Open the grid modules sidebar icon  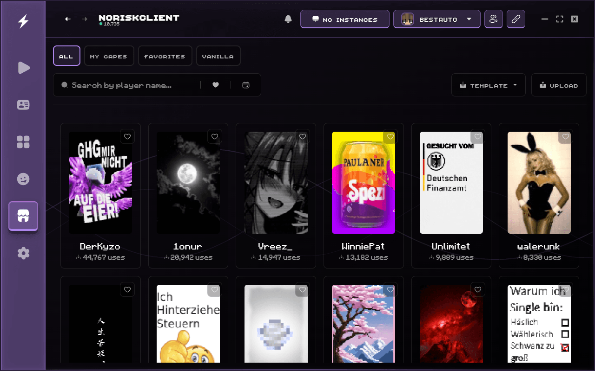[x=23, y=142]
